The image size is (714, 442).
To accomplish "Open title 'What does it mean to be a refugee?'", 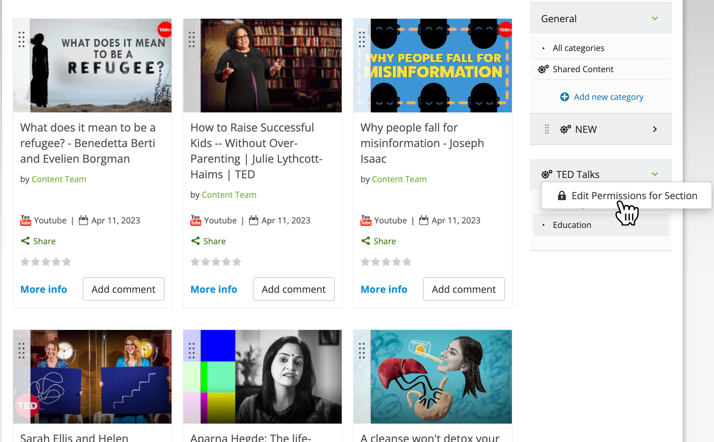I will point(88,143).
